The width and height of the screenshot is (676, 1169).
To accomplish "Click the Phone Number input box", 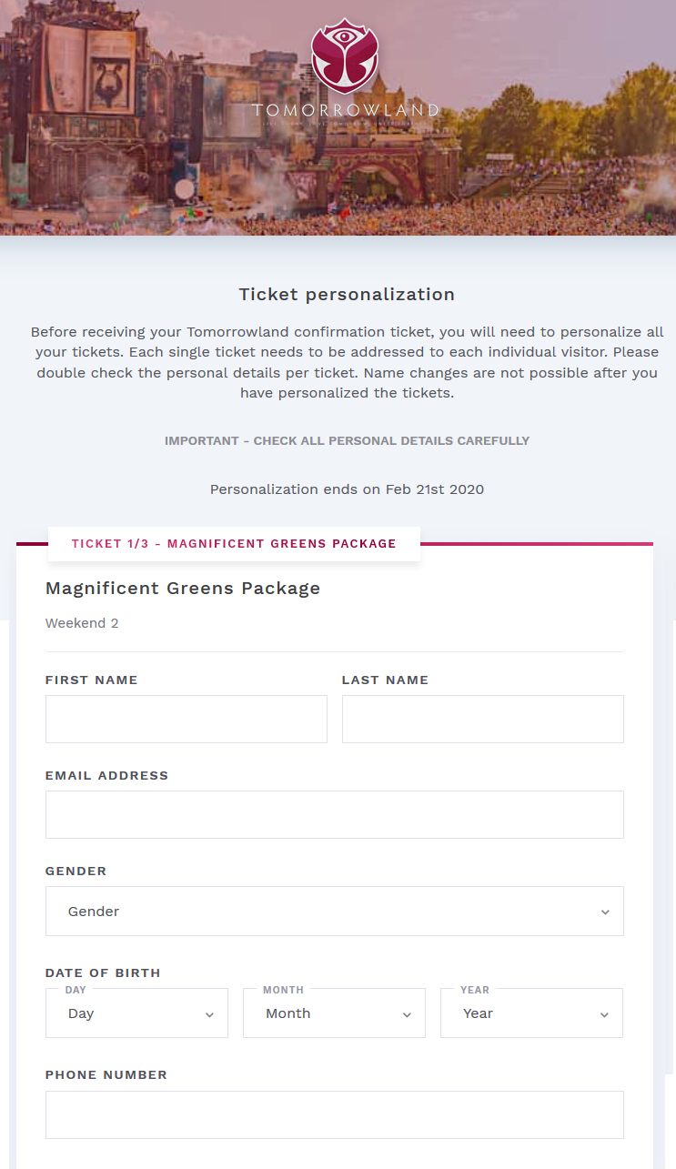I will (x=334, y=1114).
